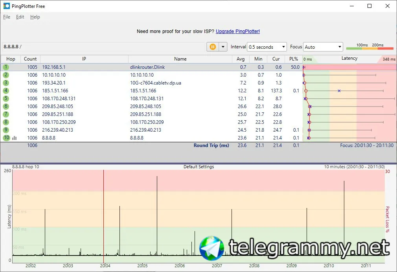Click the Focus: 20:01:30 - 20:11:30 text
The width and height of the screenshot is (397, 272).
pos(367,145)
